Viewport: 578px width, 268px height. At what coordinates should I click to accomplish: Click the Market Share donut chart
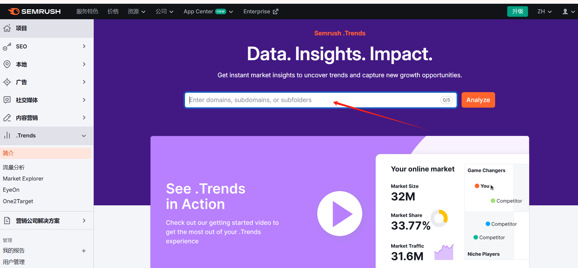[439, 218]
